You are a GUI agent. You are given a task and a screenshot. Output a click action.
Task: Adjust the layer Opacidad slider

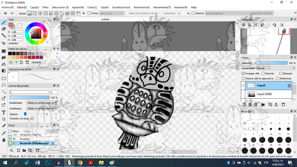pos(272,63)
